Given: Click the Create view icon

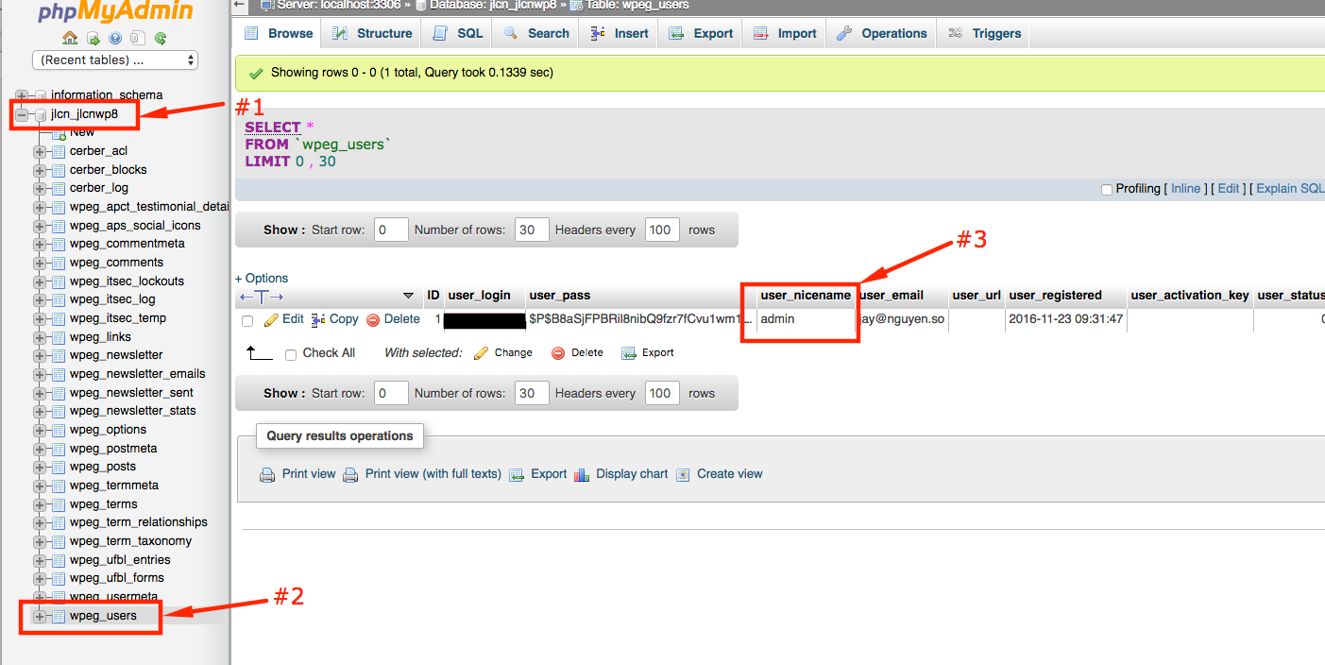Looking at the screenshot, I should click(683, 475).
